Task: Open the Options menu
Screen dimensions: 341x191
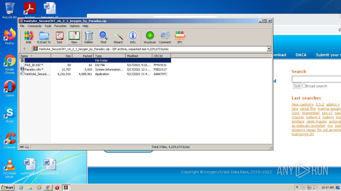Action: [x=75, y=26]
